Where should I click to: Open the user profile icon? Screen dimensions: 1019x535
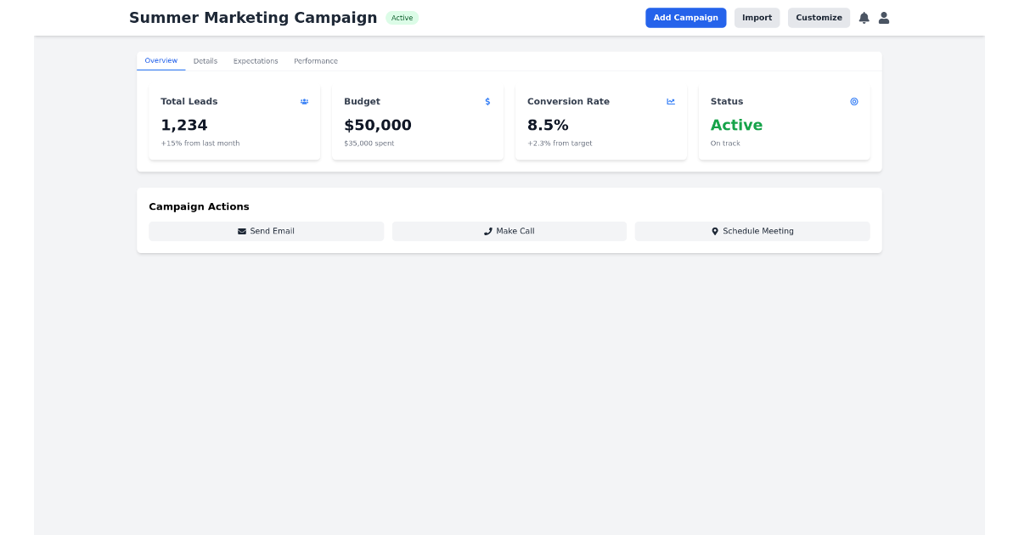coord(884,17)
